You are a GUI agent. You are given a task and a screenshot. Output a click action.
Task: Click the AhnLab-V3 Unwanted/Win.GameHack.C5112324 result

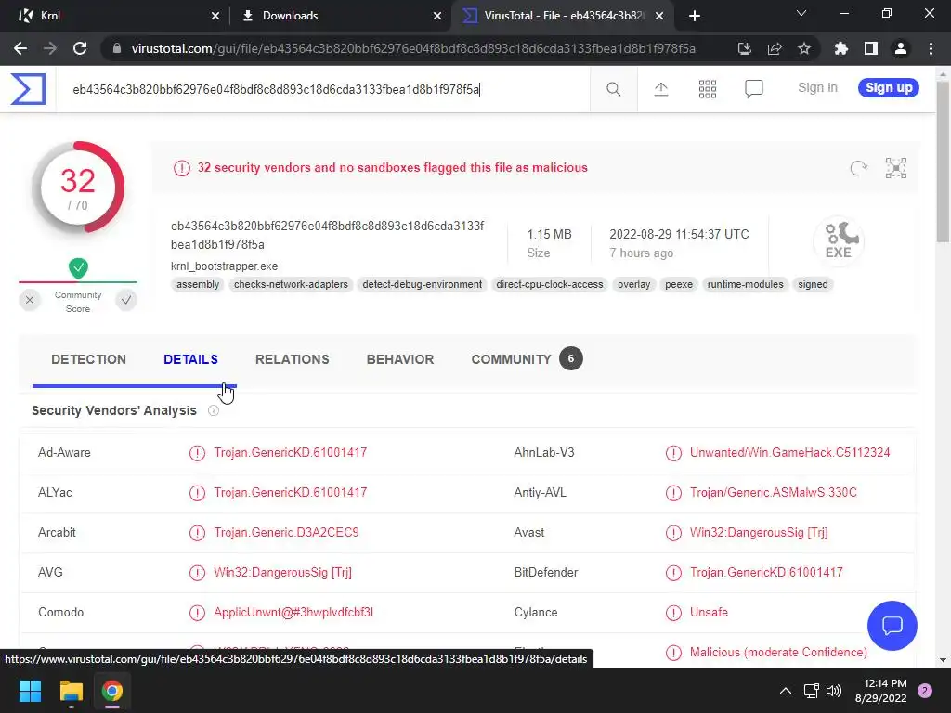[x=789, y=452]
